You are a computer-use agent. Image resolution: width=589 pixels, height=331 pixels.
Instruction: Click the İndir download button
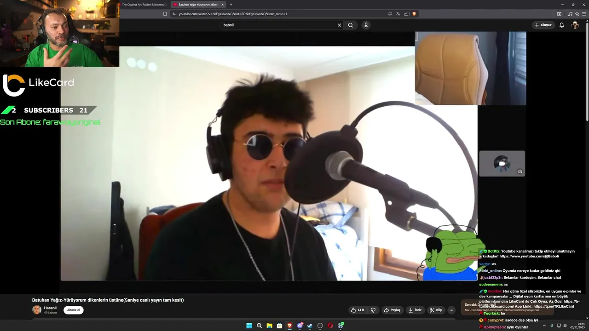click(415, 310)
